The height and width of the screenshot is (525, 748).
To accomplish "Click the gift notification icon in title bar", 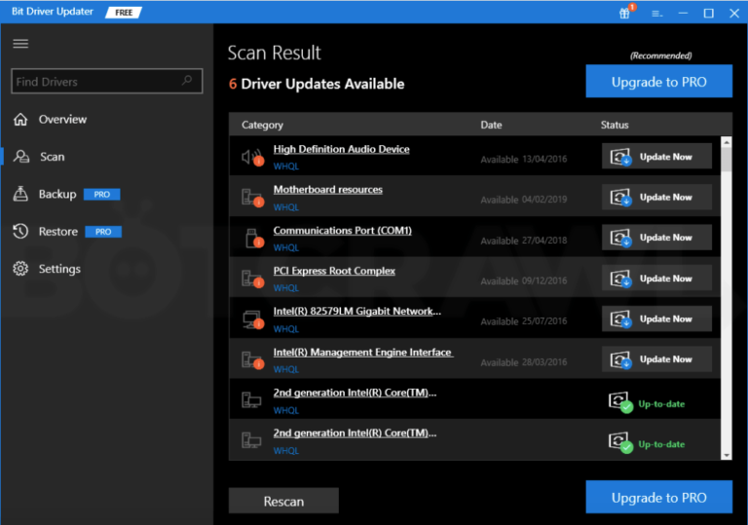I will [x=625, y=13].
